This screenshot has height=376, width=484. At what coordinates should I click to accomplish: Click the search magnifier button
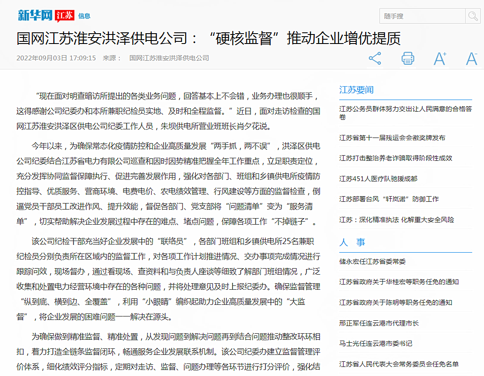click(473, 16)
